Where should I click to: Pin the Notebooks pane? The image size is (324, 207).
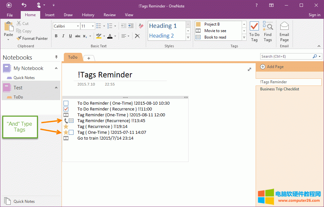56,57
